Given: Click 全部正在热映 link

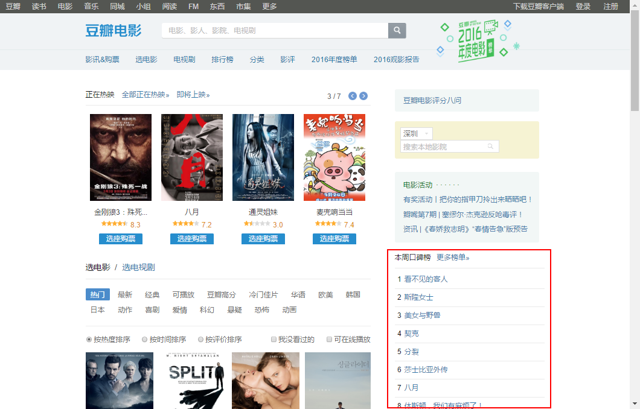Looking at the screenshot, I should [x=146, y=95].
